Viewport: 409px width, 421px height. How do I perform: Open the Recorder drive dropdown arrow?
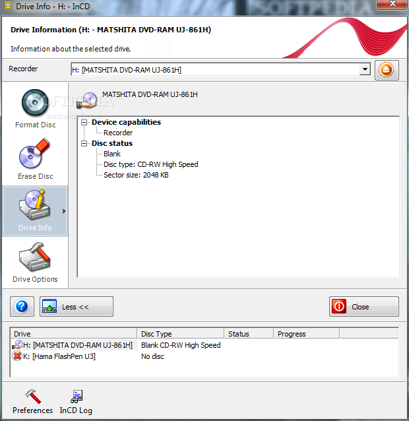click(365, 69)
